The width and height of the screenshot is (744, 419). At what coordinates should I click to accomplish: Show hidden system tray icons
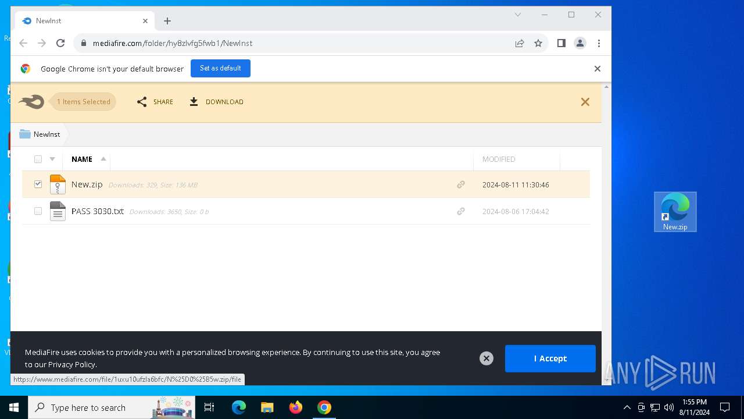click(x=627, y=407)
